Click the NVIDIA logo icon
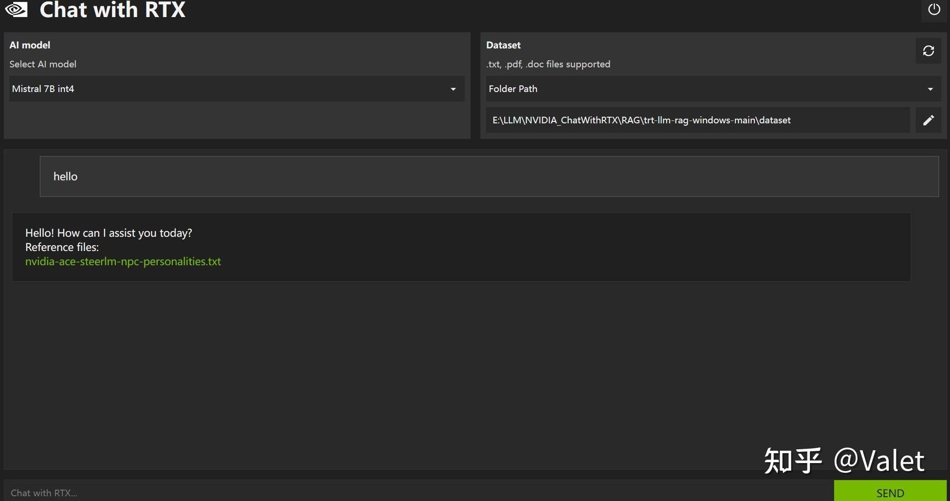The image size is (950, 501). pos(16,9)
